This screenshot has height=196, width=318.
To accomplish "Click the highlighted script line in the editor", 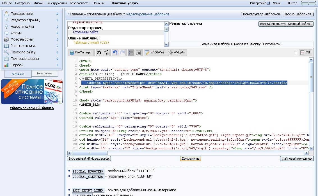I will click(184, 83).
